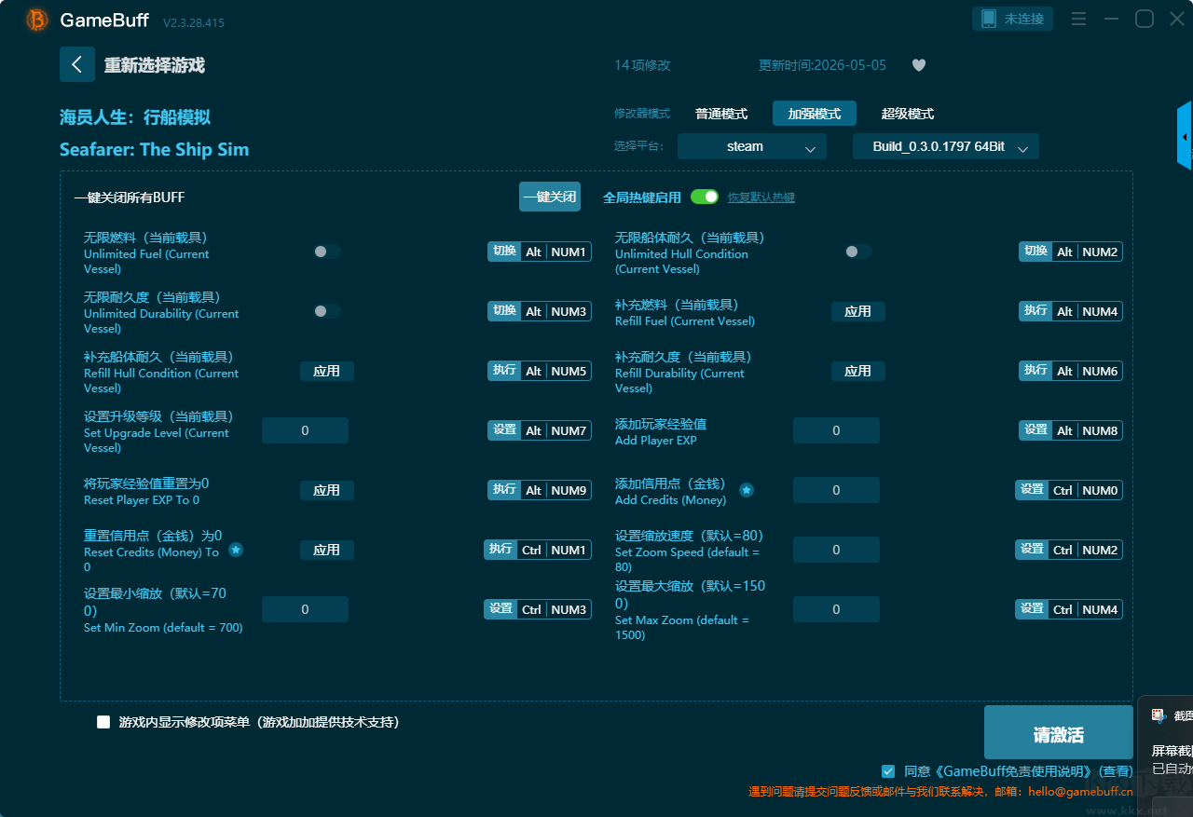Click the Set Upgrade Level input field

pyautogui.click(x=305, y=430)
